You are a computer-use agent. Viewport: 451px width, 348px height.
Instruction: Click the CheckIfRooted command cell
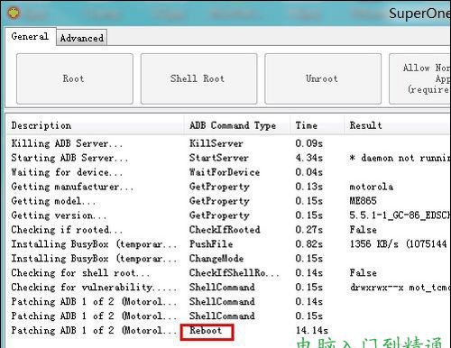pos(225,230)
